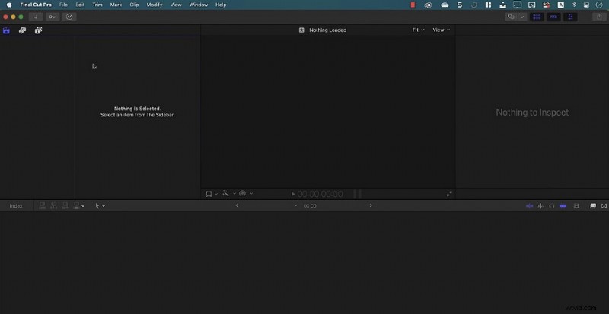Image resolution: width=609 pixels, height=314 pixels.
Task: Expand the workspace layout chevron dropdown
Action: 522,17
